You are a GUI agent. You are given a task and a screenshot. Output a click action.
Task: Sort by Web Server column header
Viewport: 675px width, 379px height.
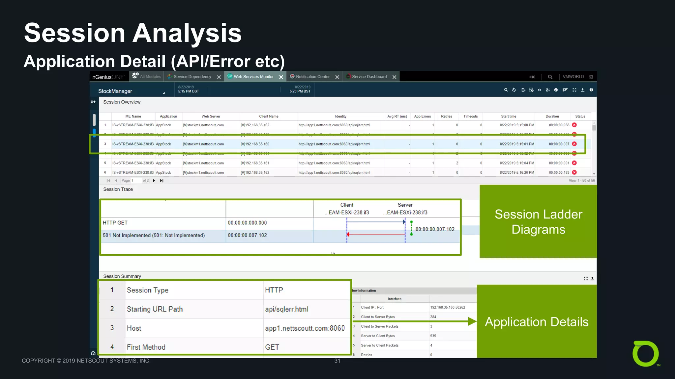211,116
